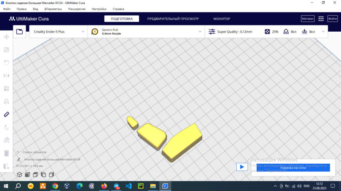Open file using the folder icon
Viewport: 341px width, 191px height.
[19, 32]
